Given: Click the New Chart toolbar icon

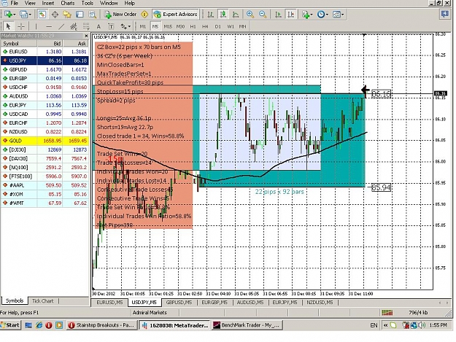Looking at the screenshot, I should click(x=8, y=15).
